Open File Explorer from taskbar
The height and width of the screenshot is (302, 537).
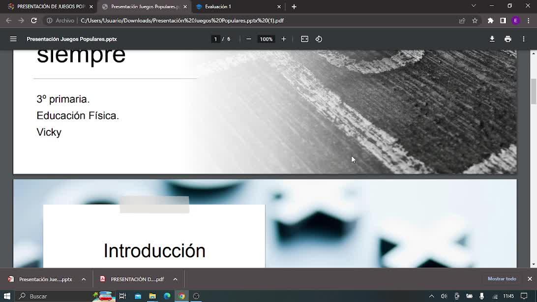click(x=152, y=296)
